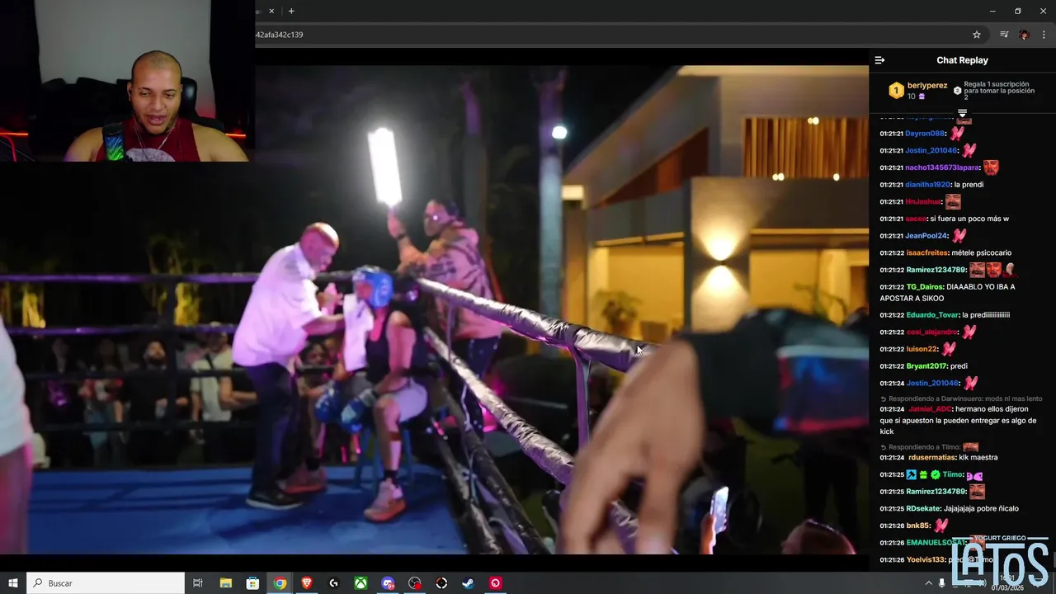Open Logitech G HUB from the taskbar
This screenshot has width=1056, height=594.
click(x=333, y=583)
